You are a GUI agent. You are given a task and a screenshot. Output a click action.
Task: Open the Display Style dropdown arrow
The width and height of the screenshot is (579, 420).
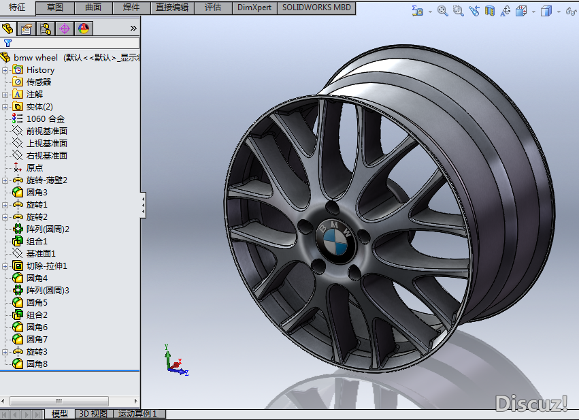pyautogui.click(x=559, y=12)
